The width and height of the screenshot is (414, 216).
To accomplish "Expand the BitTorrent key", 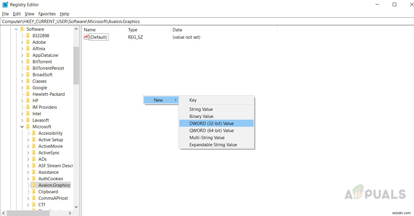I will tap(22, 61).
